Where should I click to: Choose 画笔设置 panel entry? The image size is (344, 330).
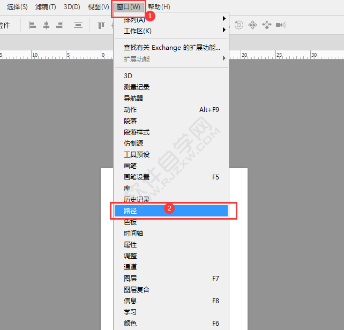tap(171, 177)
